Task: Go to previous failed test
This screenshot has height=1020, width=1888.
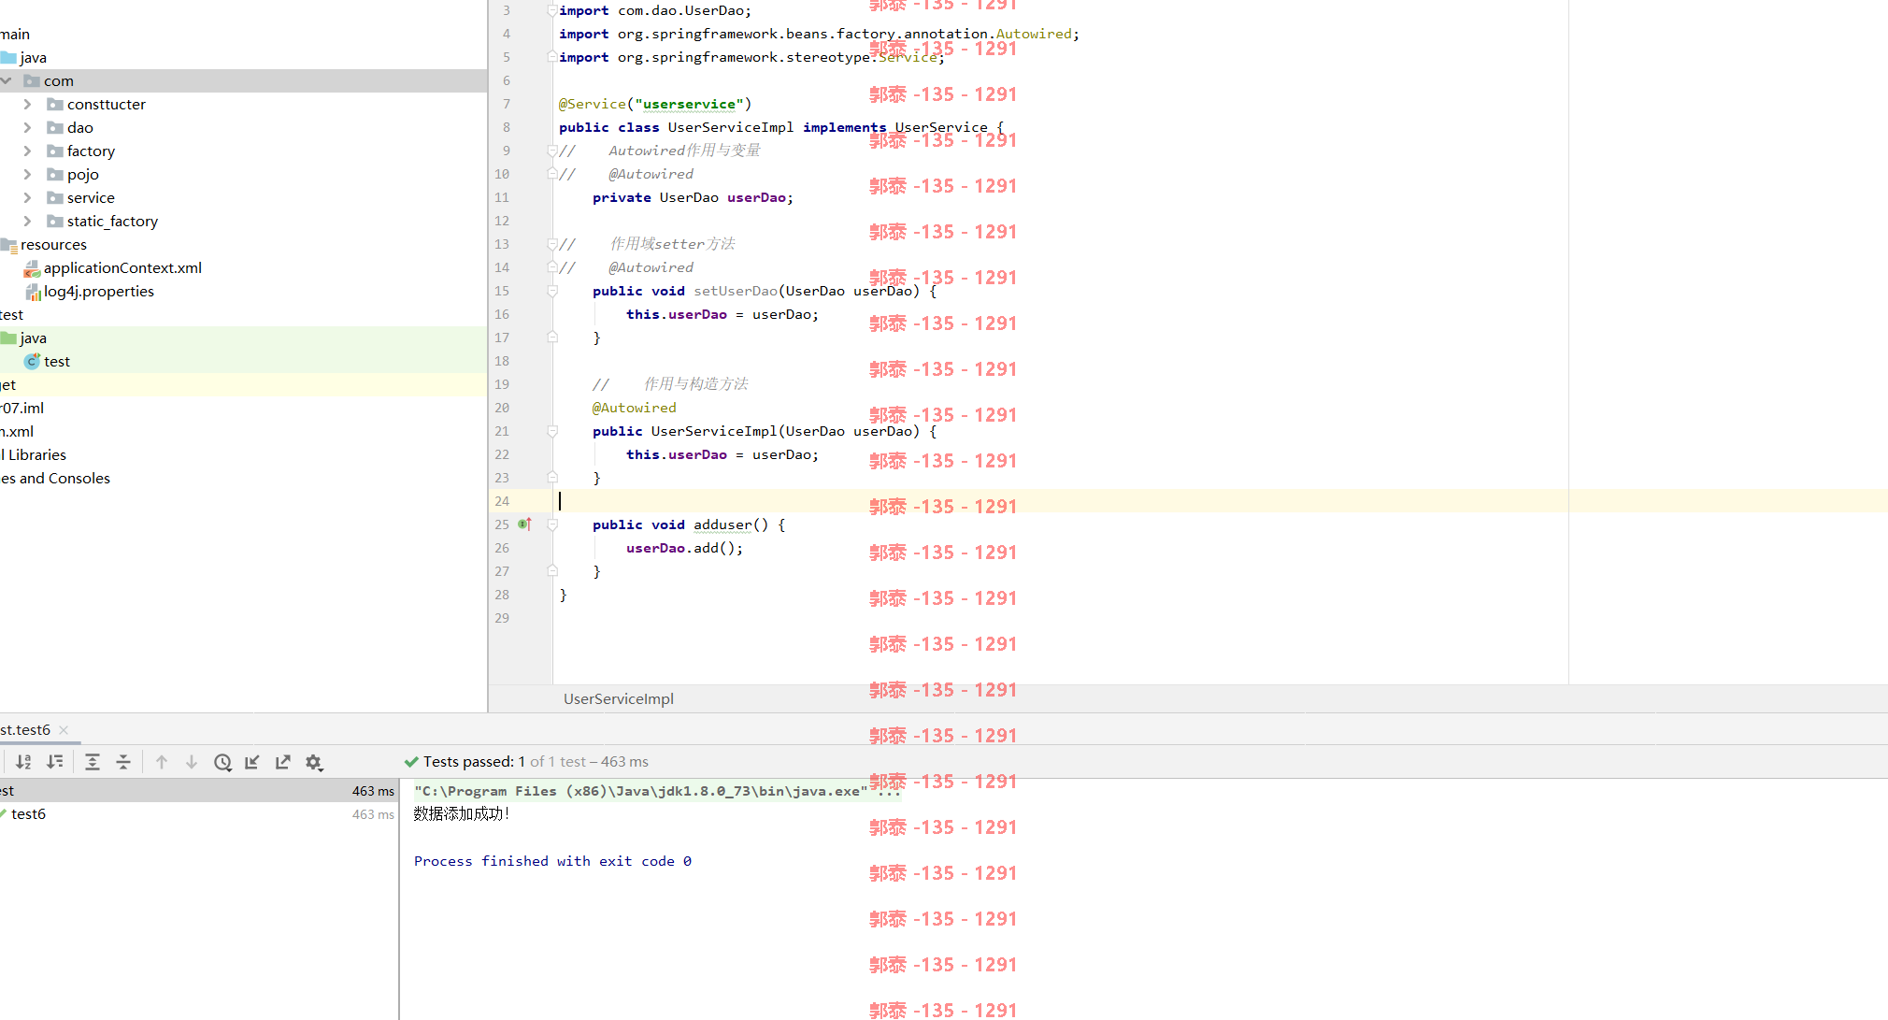Action: click(162, 762)
